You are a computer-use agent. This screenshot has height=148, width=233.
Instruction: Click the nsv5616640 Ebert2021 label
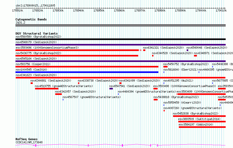coord(181,70)
